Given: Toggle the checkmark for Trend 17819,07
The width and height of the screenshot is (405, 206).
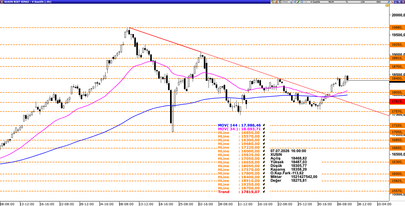Looking at the screenshot, I should point(264,192).
